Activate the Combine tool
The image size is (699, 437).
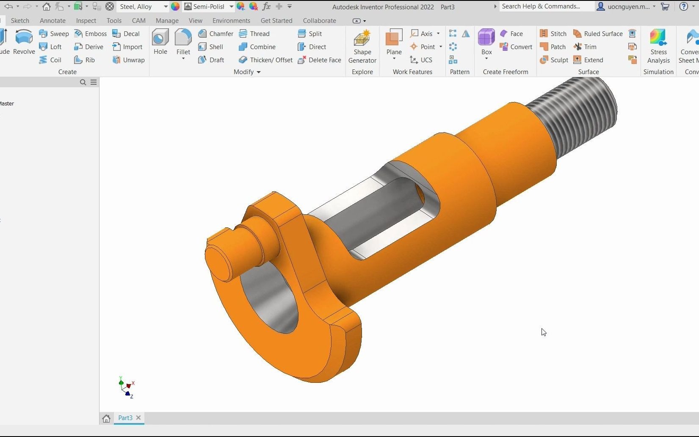coord(258,47)
